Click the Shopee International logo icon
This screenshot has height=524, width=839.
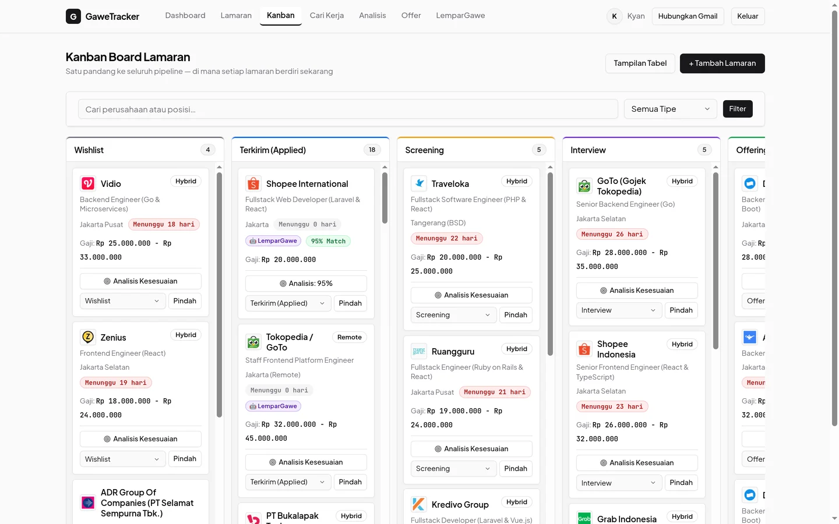[x=253, y=183]
